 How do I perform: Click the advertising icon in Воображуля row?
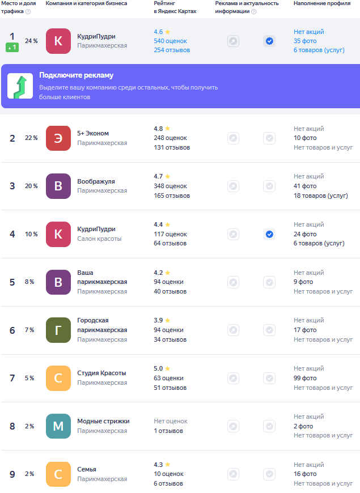tap(233, 186)
